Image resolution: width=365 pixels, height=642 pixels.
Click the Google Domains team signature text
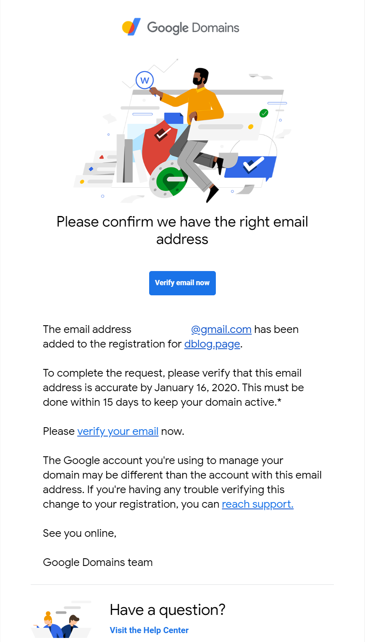click(98, 562)
